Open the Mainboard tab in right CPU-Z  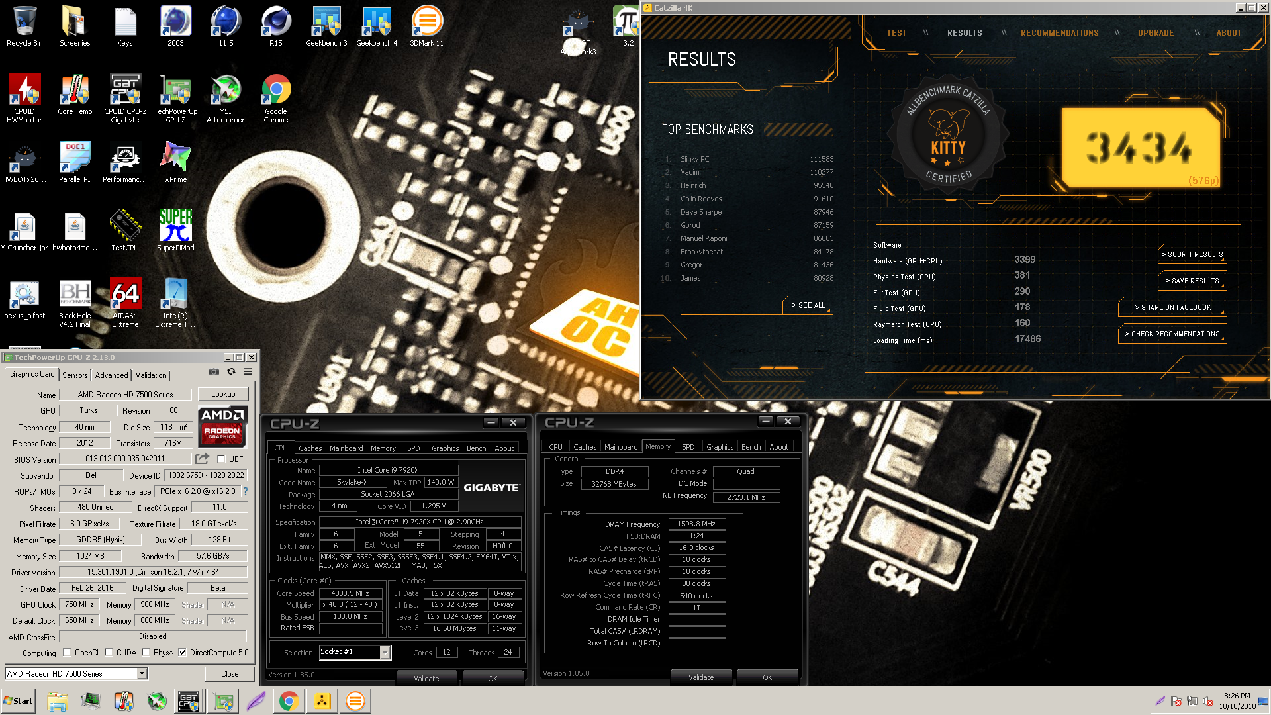click(621, 447)
